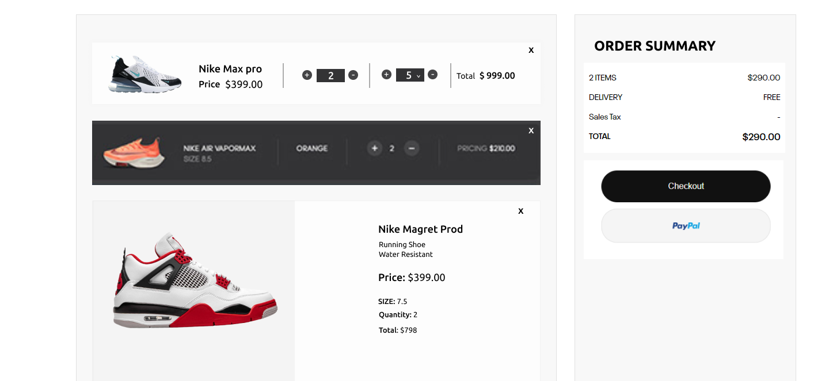Click the quantity input showing 2
Viewport: 829px width, 381px height.
click(x=330, y=75)
